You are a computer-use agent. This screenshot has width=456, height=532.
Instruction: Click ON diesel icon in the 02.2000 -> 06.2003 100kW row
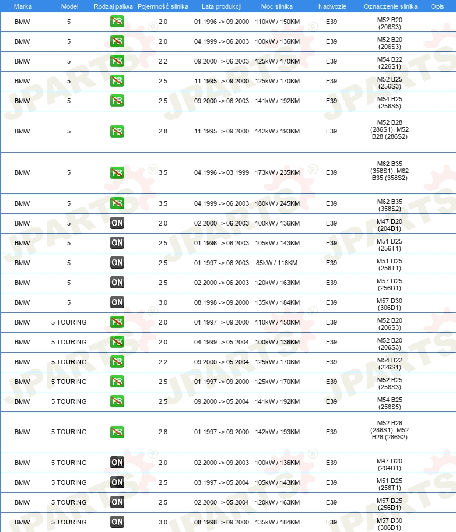pyautogui.click(x=117, y=223)
